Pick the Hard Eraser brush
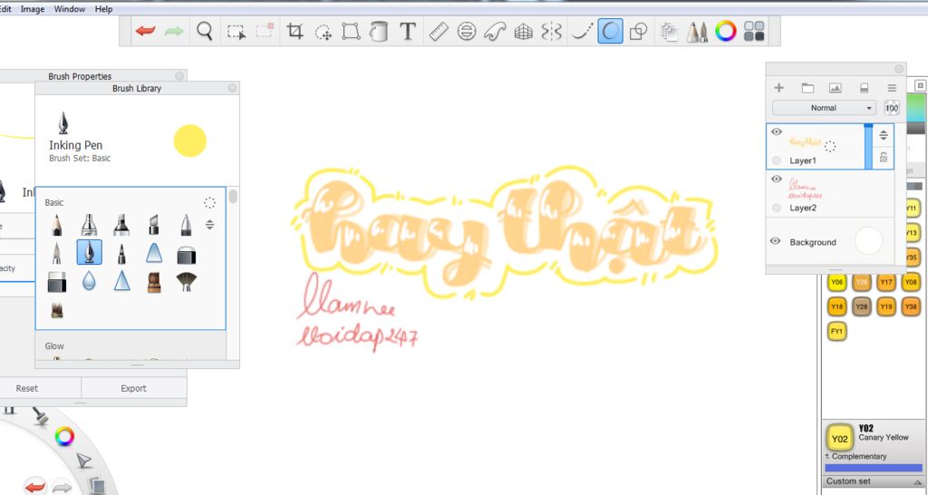 [57, 282]
